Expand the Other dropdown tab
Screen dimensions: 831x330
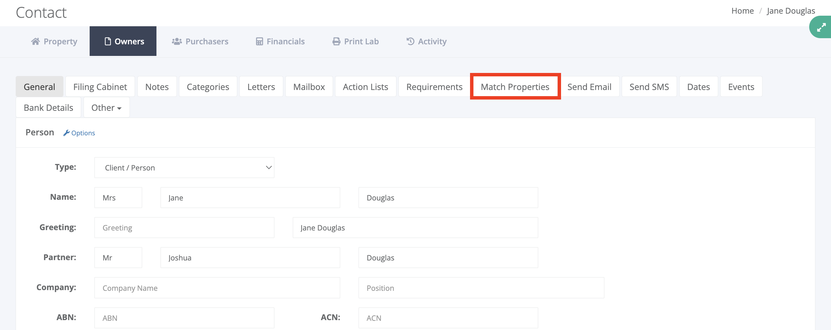[x=106, y=107]
